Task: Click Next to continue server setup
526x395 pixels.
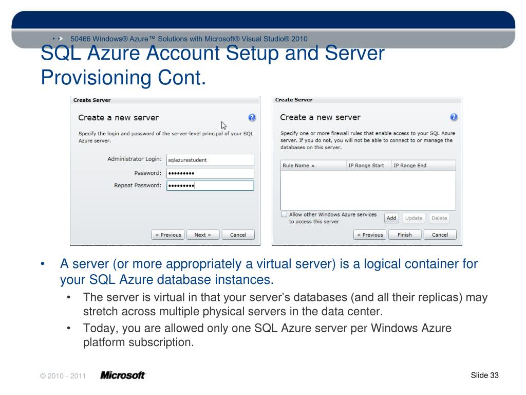Action: pos(203,235)
